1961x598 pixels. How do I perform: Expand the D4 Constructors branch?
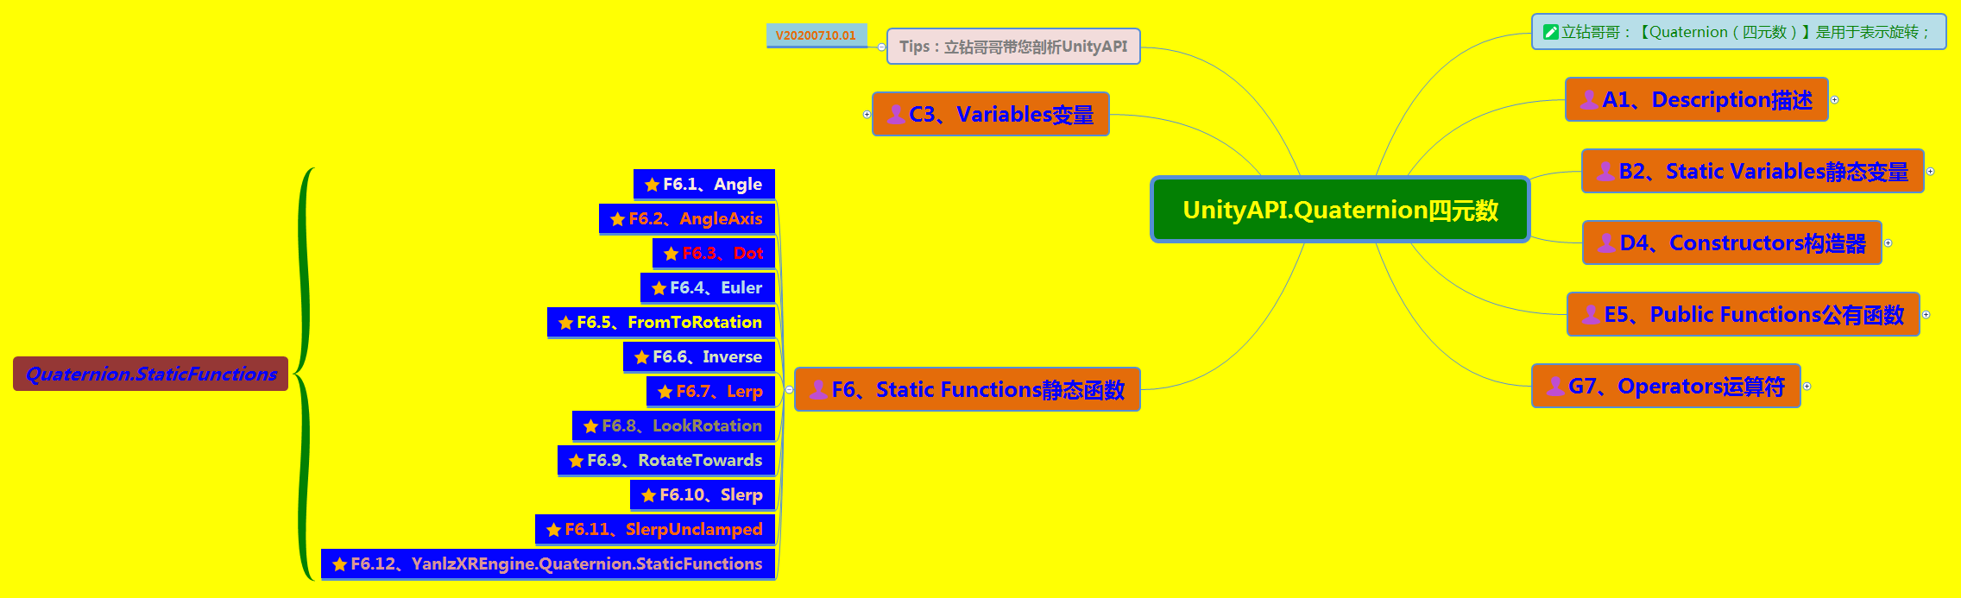1888,242
